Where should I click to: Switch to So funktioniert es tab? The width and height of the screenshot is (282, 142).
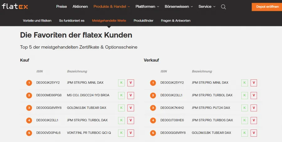(72, 21)
